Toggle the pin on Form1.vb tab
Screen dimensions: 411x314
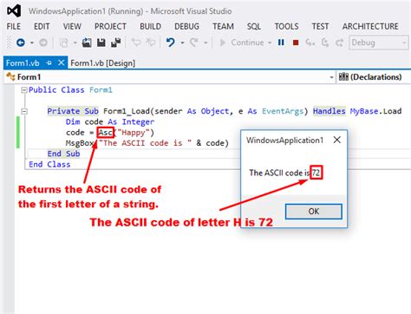(x=49, y=62)
